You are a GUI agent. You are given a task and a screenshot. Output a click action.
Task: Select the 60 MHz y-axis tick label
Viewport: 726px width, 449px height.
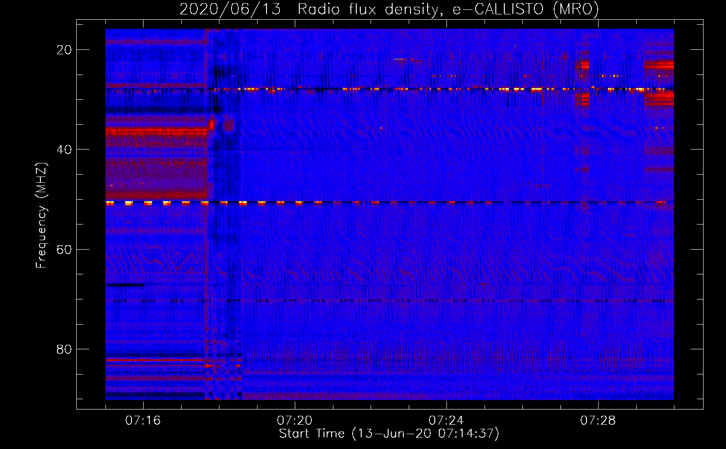(64, 249)
